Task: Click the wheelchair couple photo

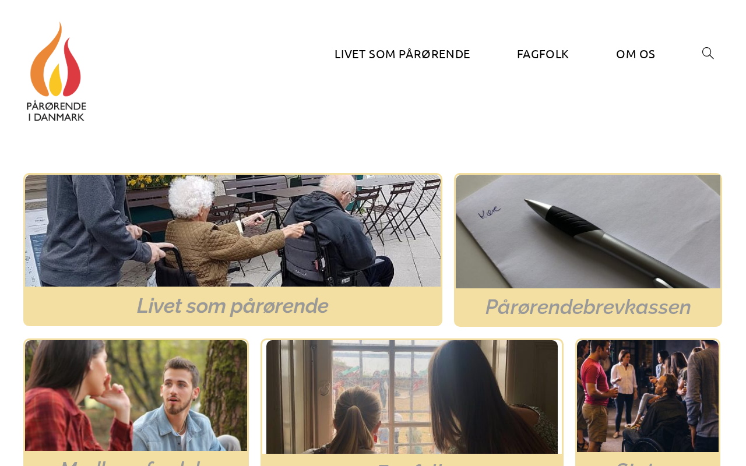Action: coord(233,231)
